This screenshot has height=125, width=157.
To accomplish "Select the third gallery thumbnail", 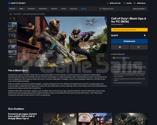I will tap(13, 30).
